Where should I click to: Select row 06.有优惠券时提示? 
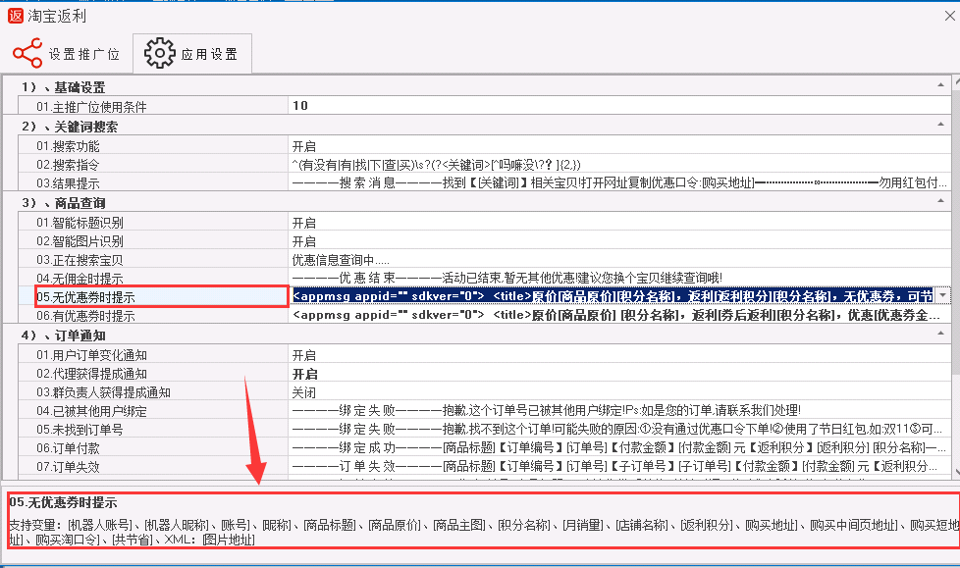[153, 316]
